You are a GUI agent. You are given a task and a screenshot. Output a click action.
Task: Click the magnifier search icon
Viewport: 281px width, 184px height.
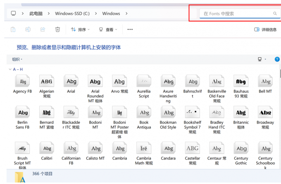pos(275,14)
